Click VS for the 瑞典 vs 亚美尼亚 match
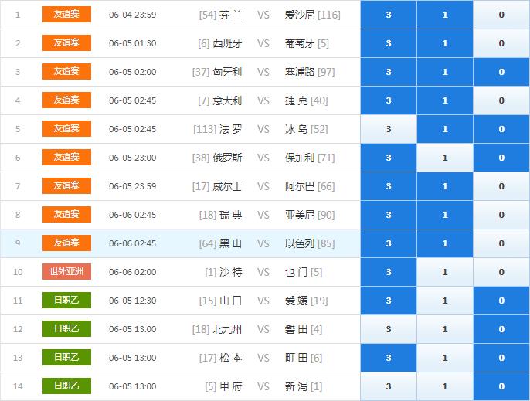 coord(263,215)
